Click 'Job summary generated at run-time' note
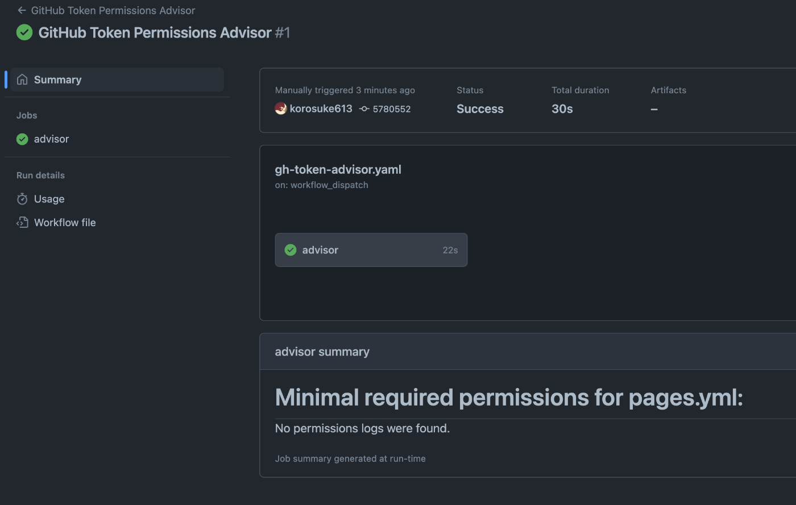 [350, 458]
